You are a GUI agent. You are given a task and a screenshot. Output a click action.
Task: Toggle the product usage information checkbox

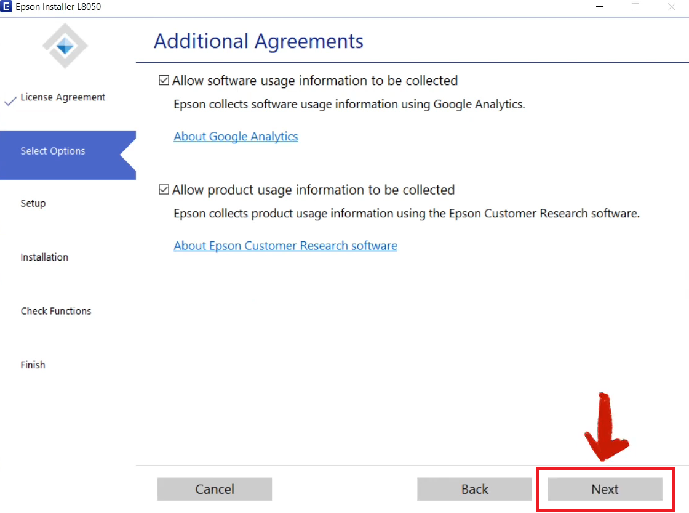tap(164, 190)
